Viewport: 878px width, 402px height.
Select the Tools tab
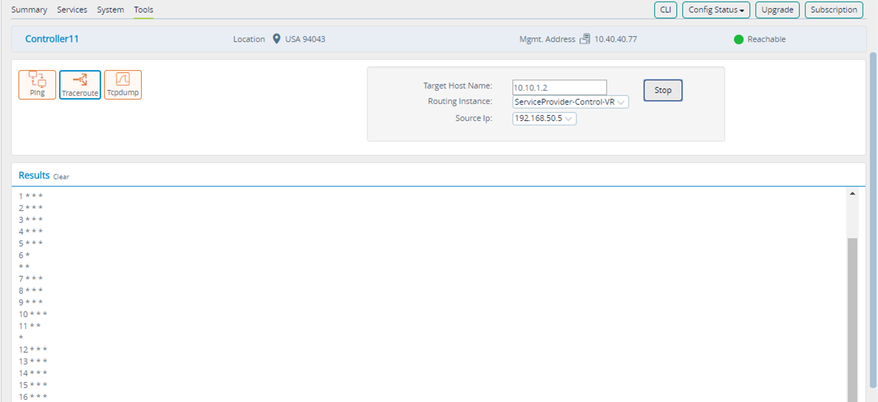(144, 10)
